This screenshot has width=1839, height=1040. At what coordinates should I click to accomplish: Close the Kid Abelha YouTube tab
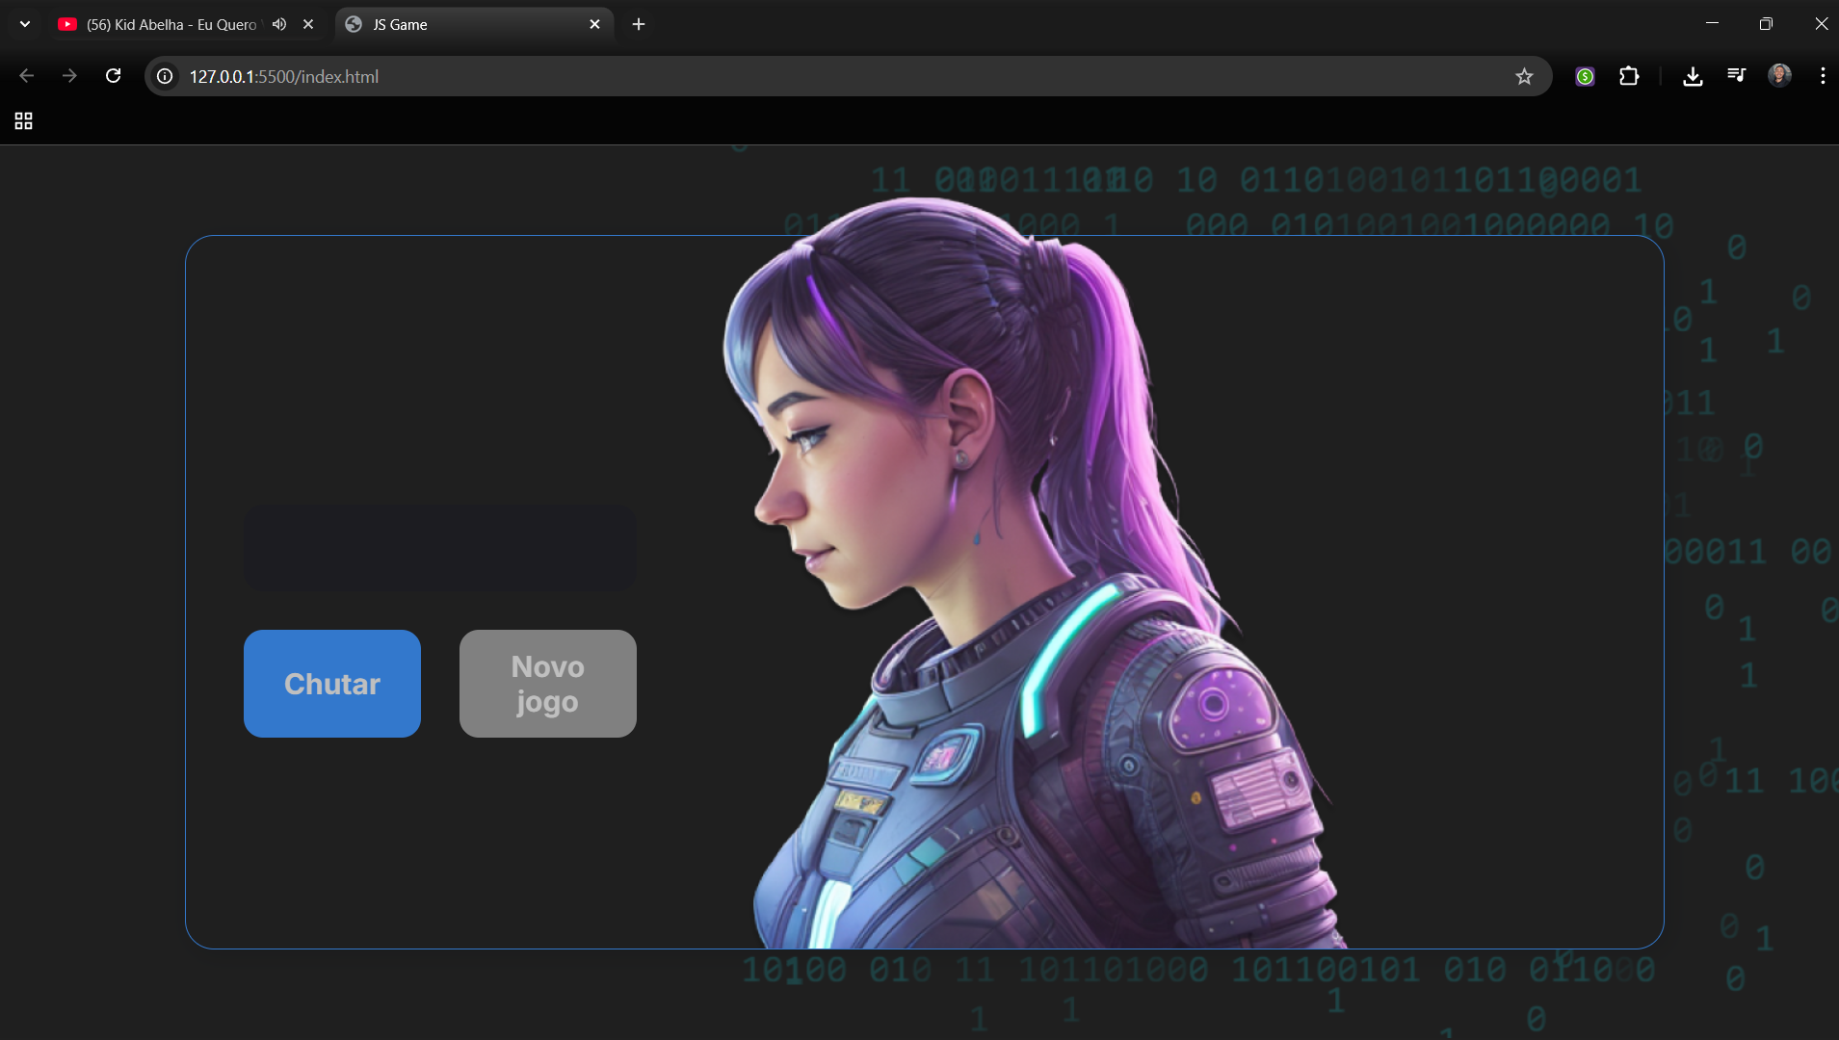tap(308, 24)
